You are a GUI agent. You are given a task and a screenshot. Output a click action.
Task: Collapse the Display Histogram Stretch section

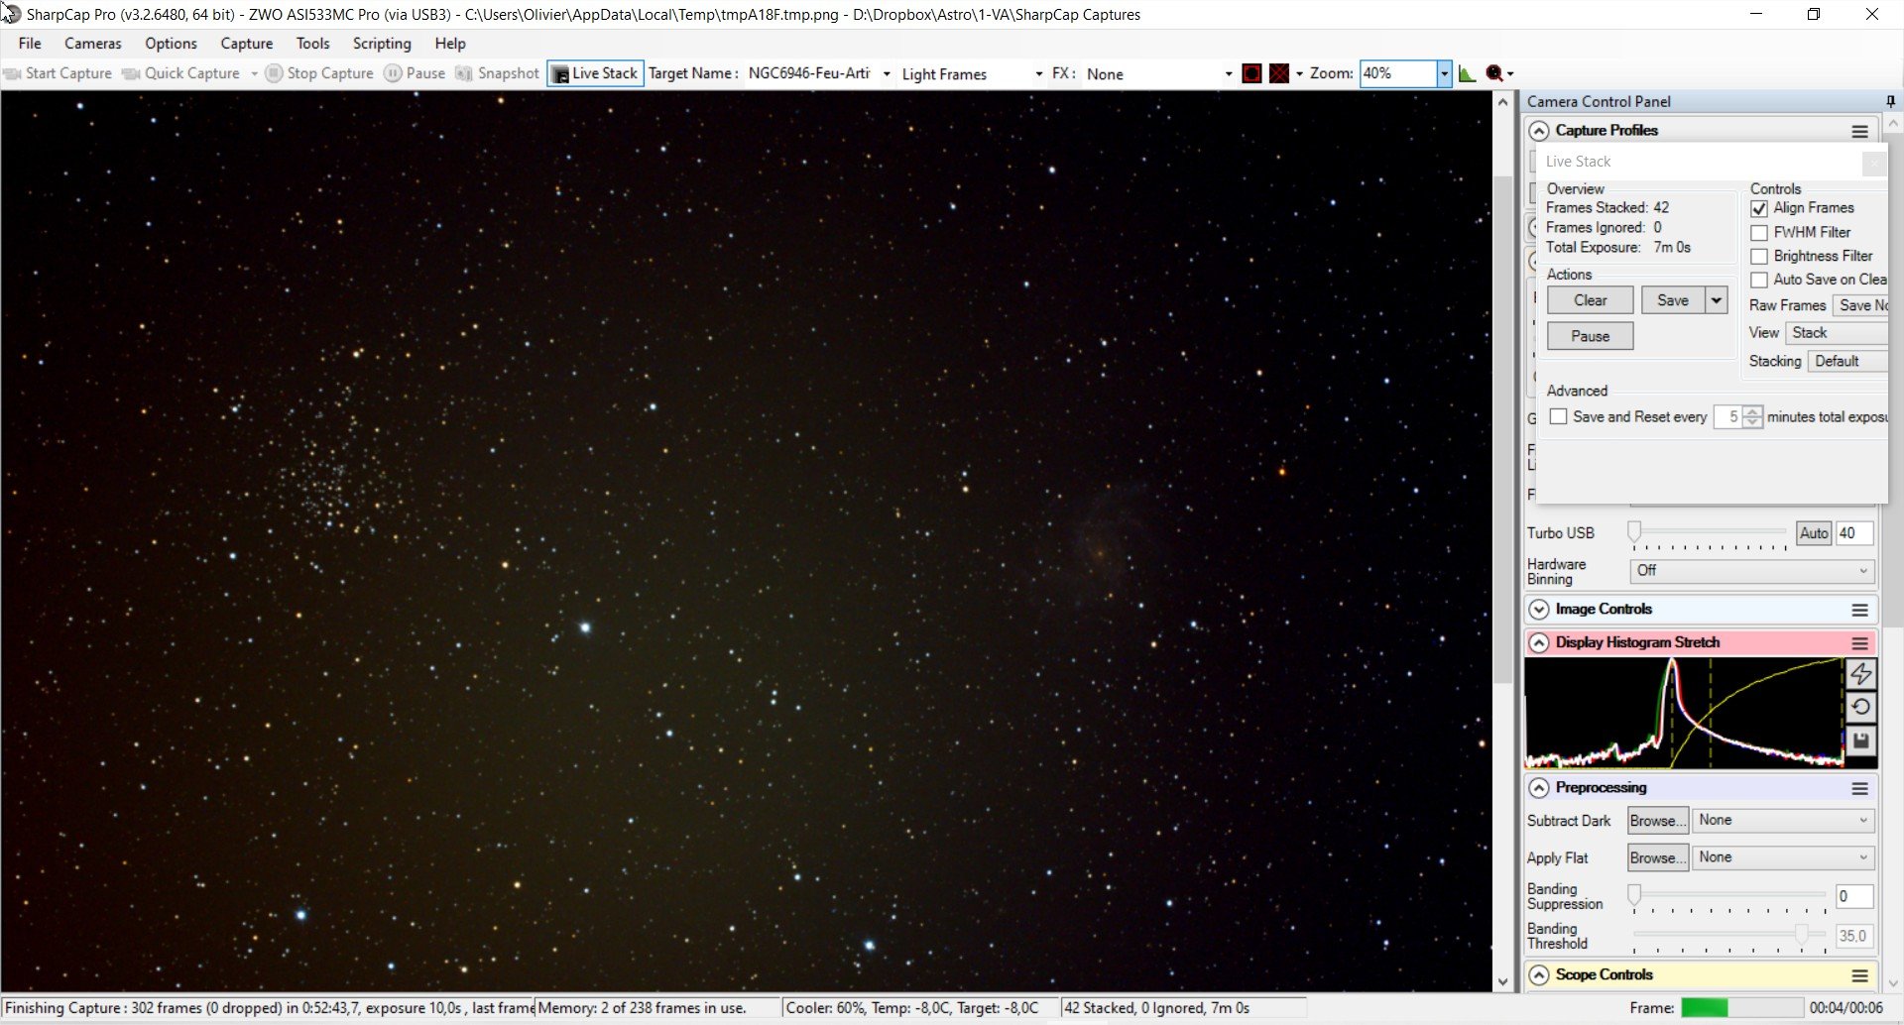coord(1539,643)
